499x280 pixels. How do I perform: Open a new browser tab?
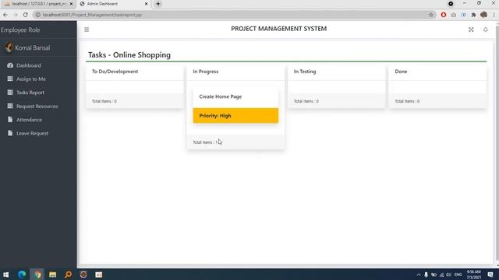coord(158,4)
